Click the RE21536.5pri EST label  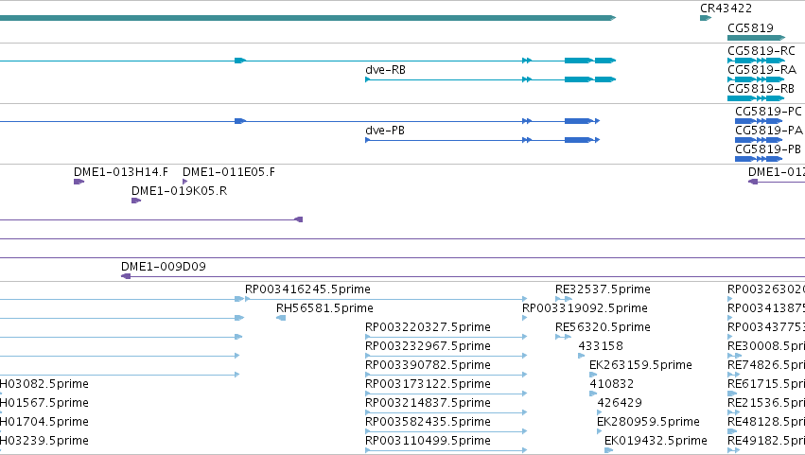click(766, 403)
